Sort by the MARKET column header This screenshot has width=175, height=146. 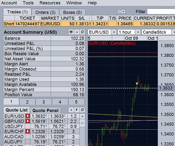[50, 18]
